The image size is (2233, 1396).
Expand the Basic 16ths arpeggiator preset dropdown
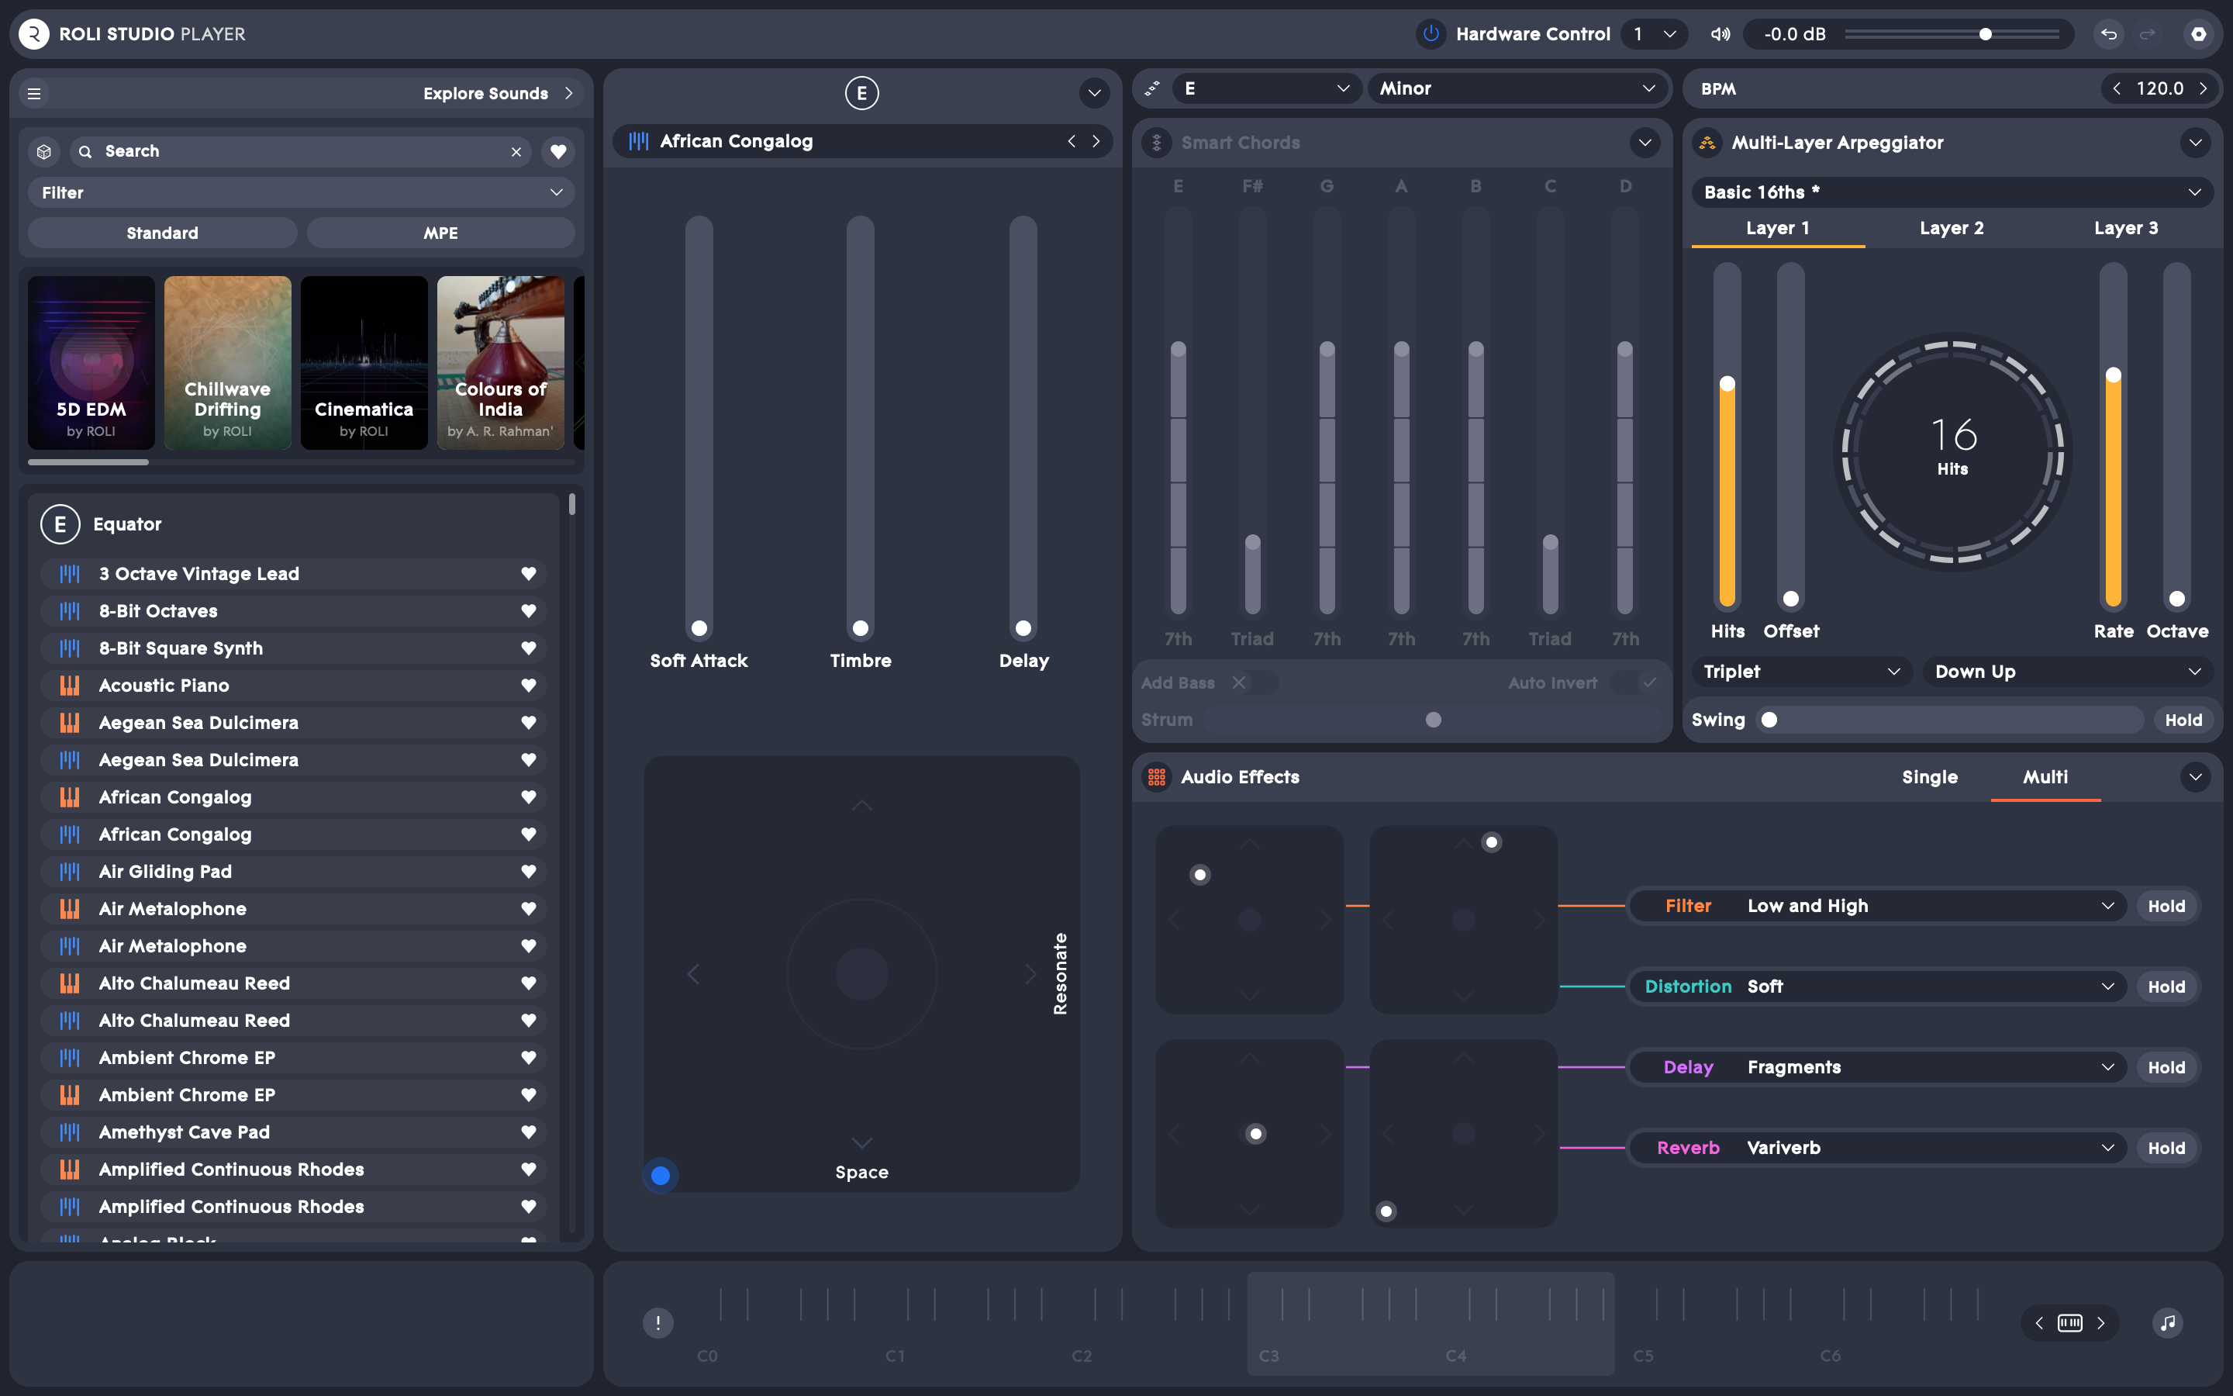1951,192
